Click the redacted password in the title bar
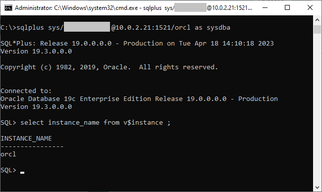 pyautogui.click(x=190, y=8)
